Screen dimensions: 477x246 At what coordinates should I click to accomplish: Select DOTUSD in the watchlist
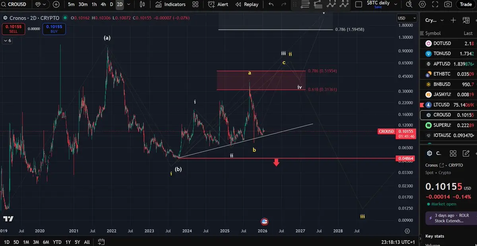click(x=448, y=43)
